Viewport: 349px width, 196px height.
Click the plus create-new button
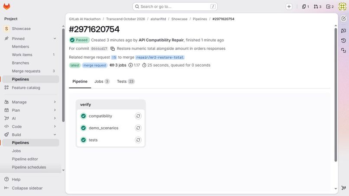coord(289,6)
